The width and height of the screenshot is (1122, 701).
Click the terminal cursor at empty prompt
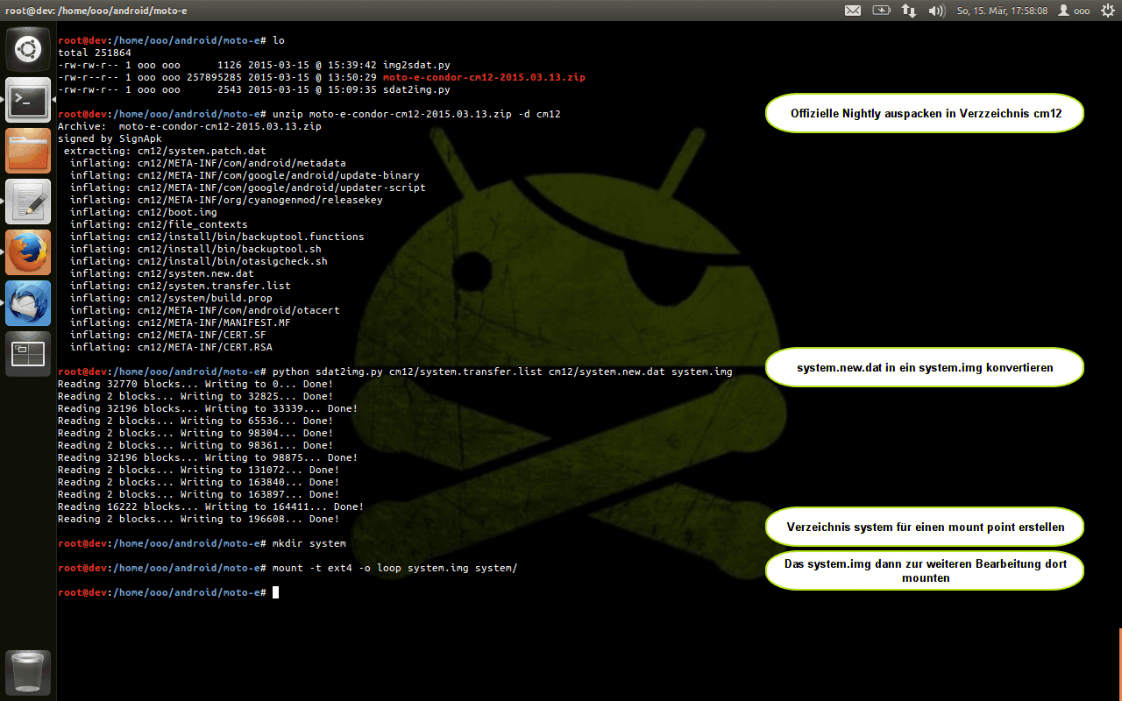(x=275, y=592)
